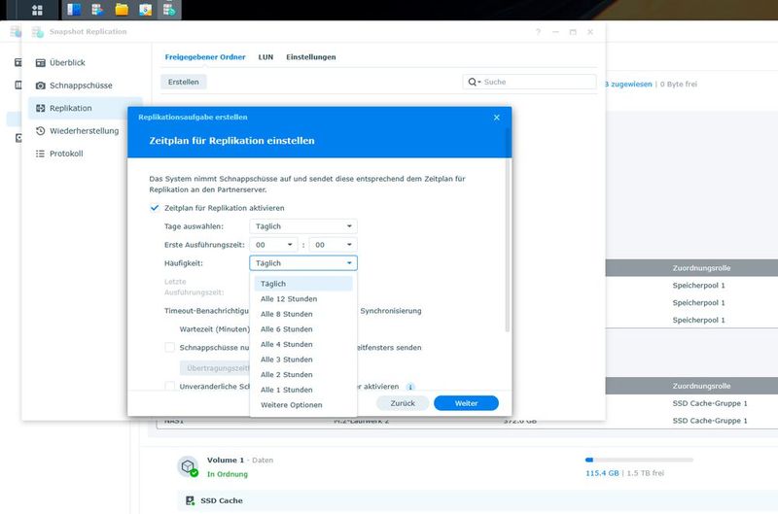The width and height of the screenshot is (778, 514).
Task: Select the Replikation sidebar icon
Action: click(x=41, y=108)
